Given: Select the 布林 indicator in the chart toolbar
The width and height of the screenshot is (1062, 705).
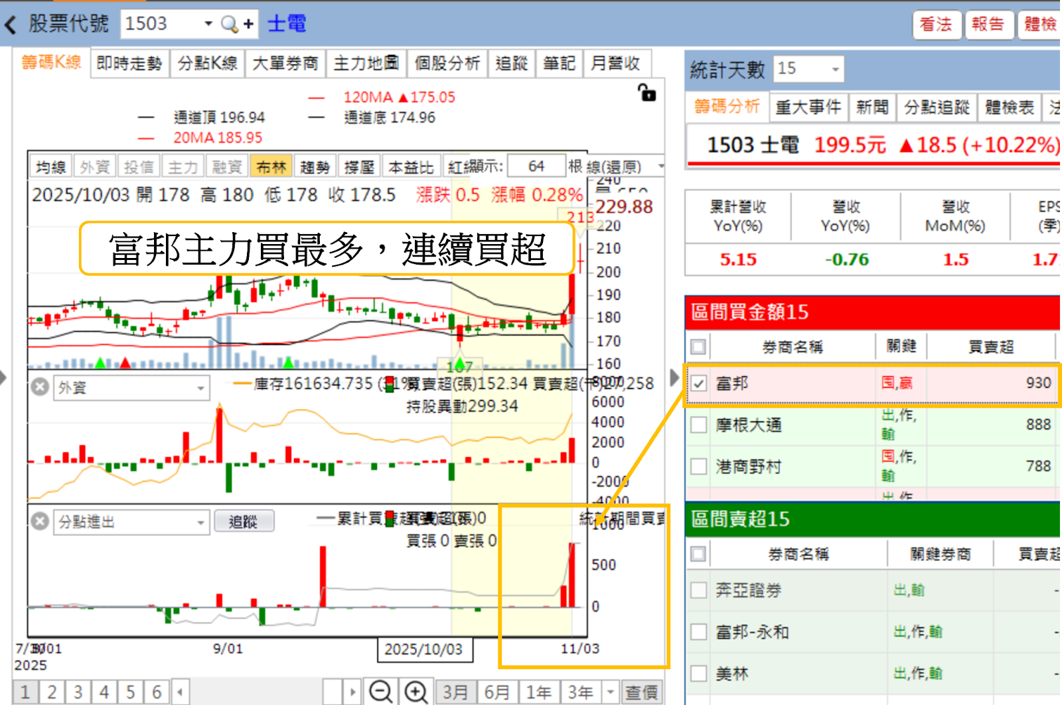Looking at the screenshot, I should point(271,166).
